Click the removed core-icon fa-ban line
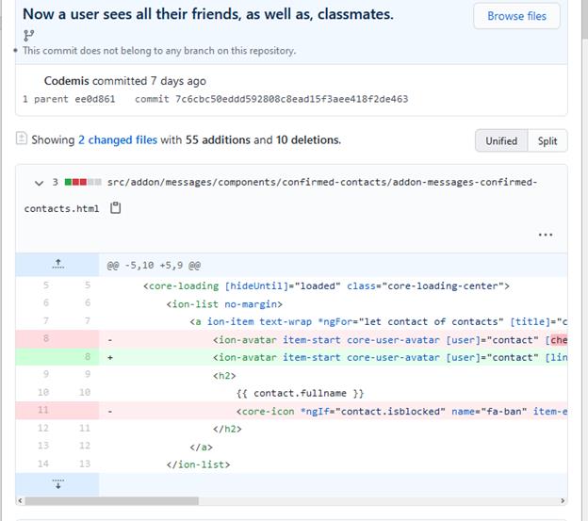Viewport: 588px width, 521px height. [401, 411]
